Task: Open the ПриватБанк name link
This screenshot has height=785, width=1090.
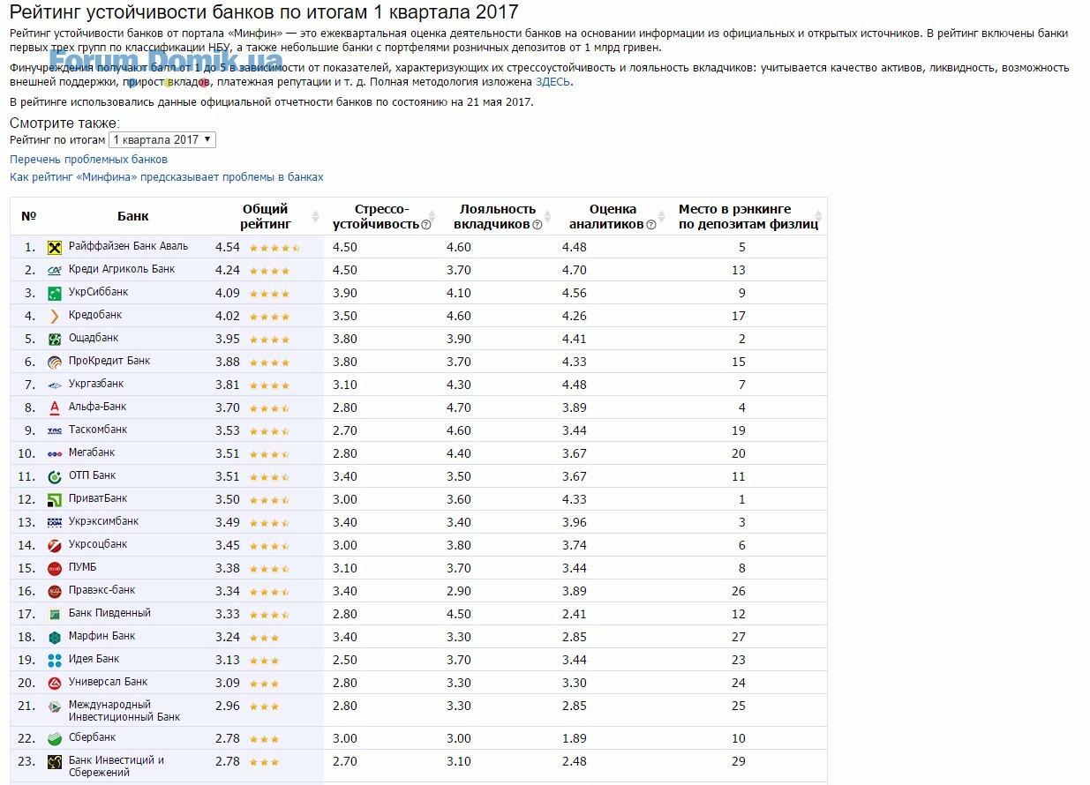Action: tap(98, 498)
